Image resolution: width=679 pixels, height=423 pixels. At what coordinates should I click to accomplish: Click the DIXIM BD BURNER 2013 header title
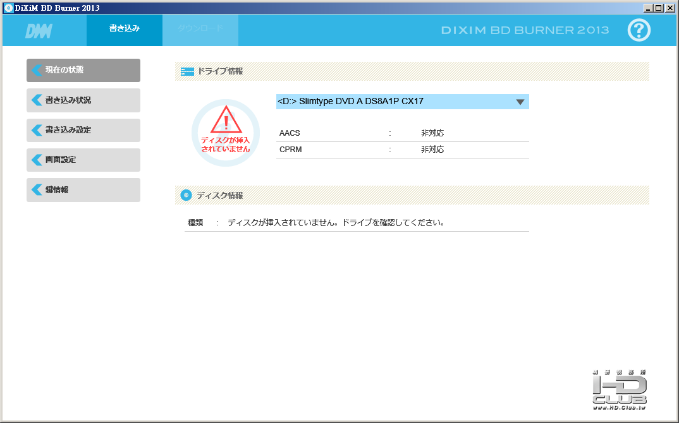pos(525,30)
